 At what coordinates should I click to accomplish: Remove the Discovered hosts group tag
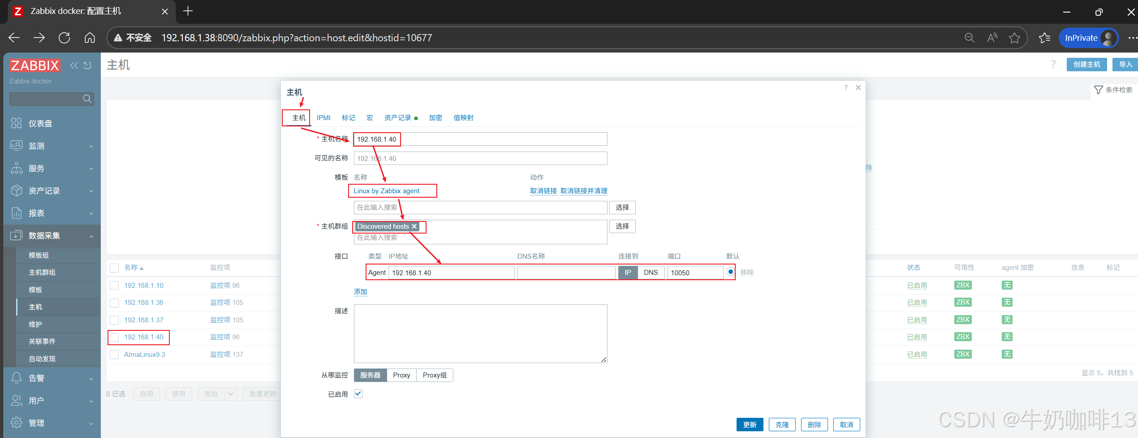(414, 226)
